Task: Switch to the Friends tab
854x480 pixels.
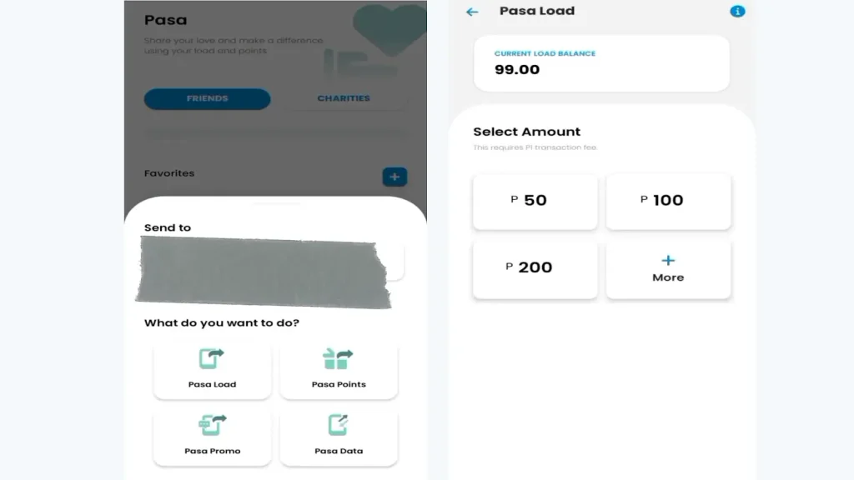Action: point(207,98)
